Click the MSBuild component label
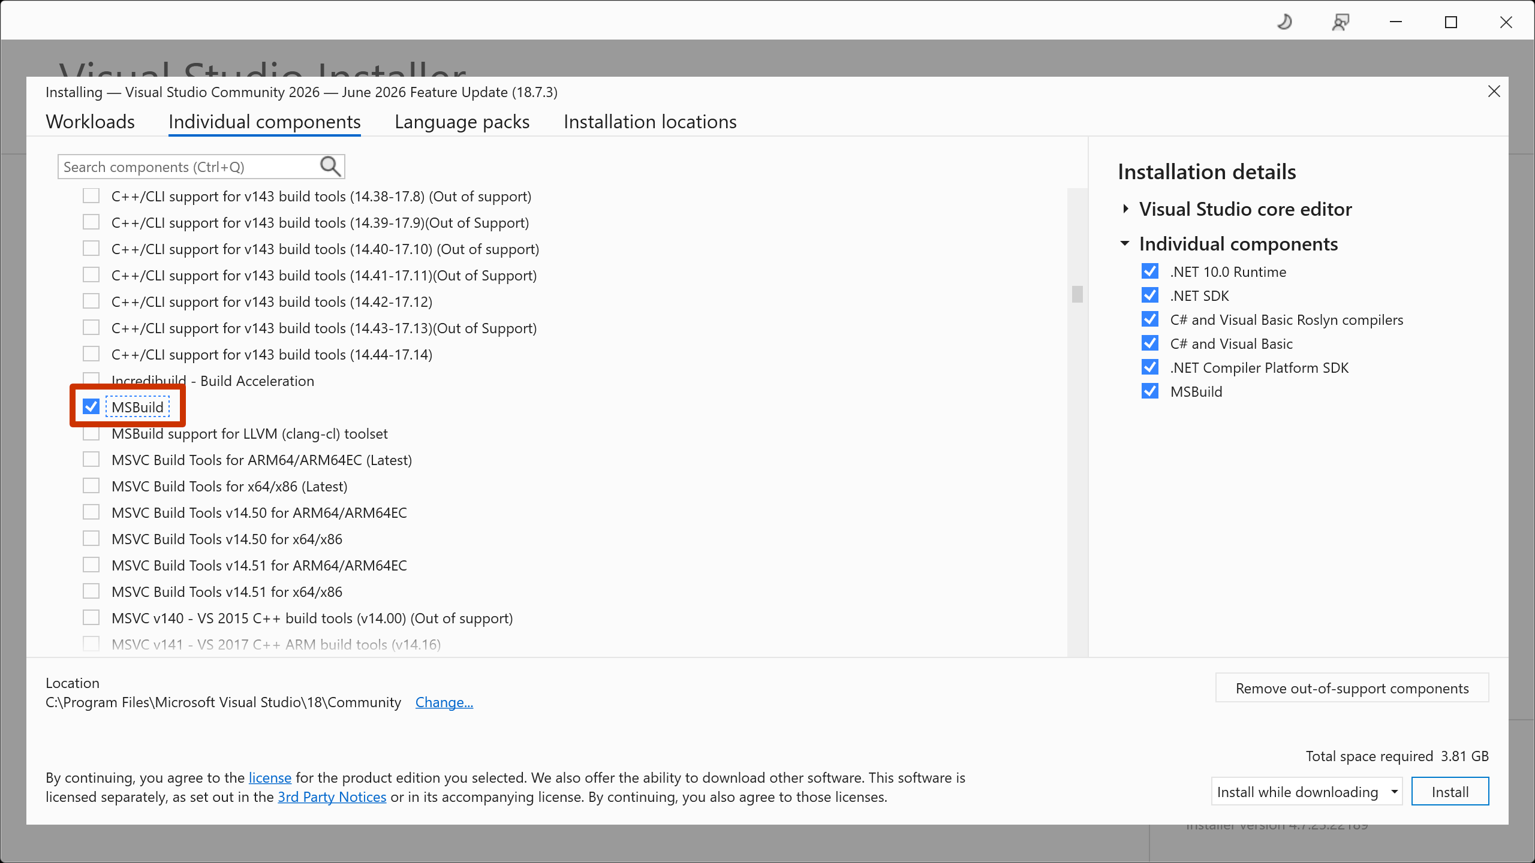 (x=138, y=408)
